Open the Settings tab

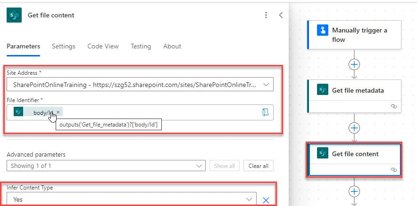(64, 47)
